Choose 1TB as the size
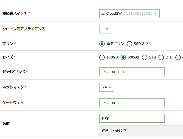Viewport: 183px width, 139px height. (x=145, y=57)
